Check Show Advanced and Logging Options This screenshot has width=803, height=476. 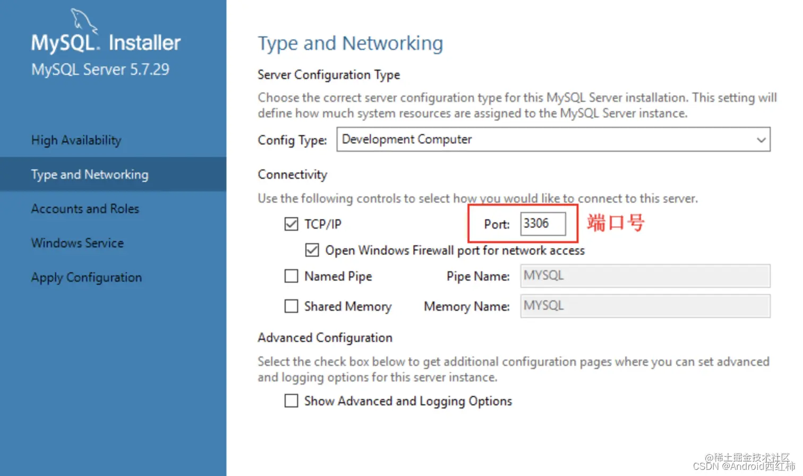click(291, 401)
